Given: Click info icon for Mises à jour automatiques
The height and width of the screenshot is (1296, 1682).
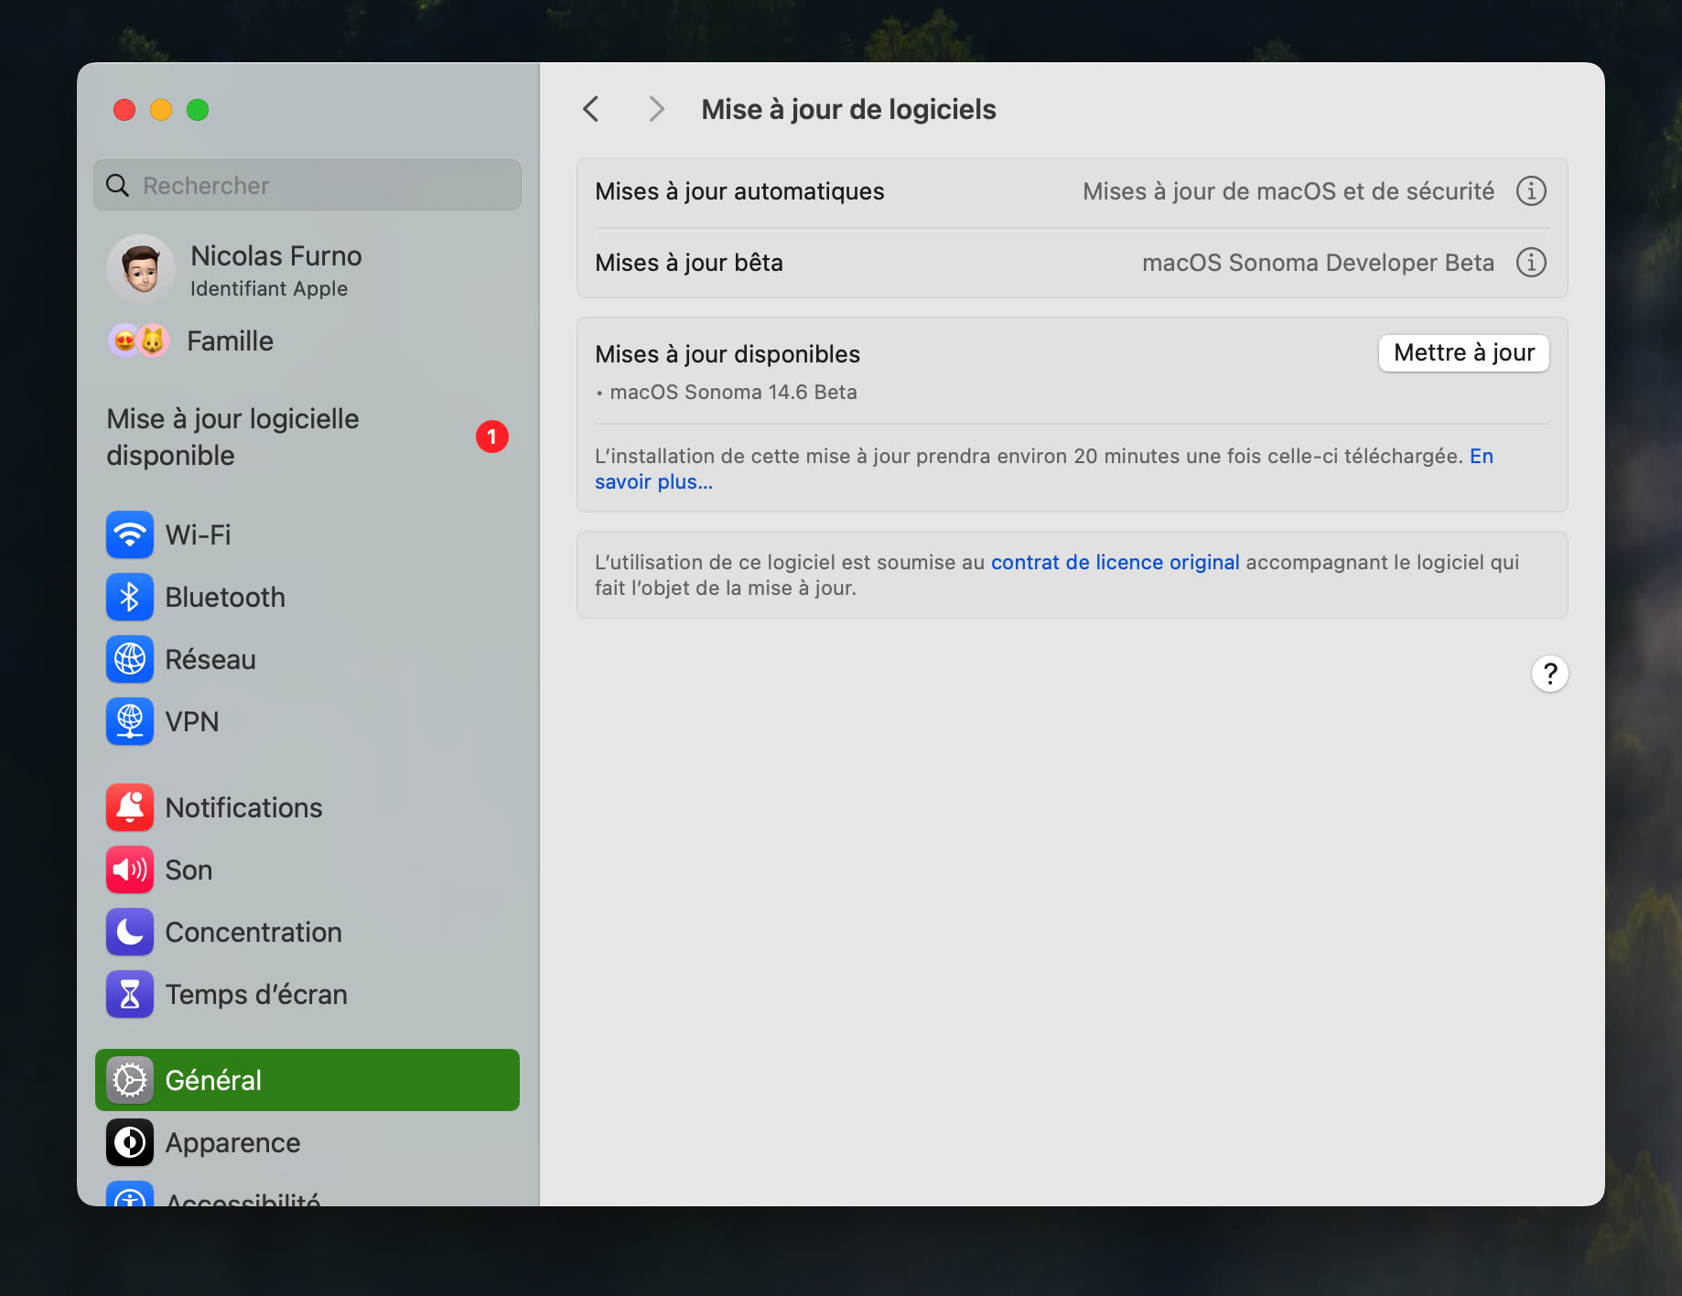Looking at the screenshot, I should point(1531,191).
